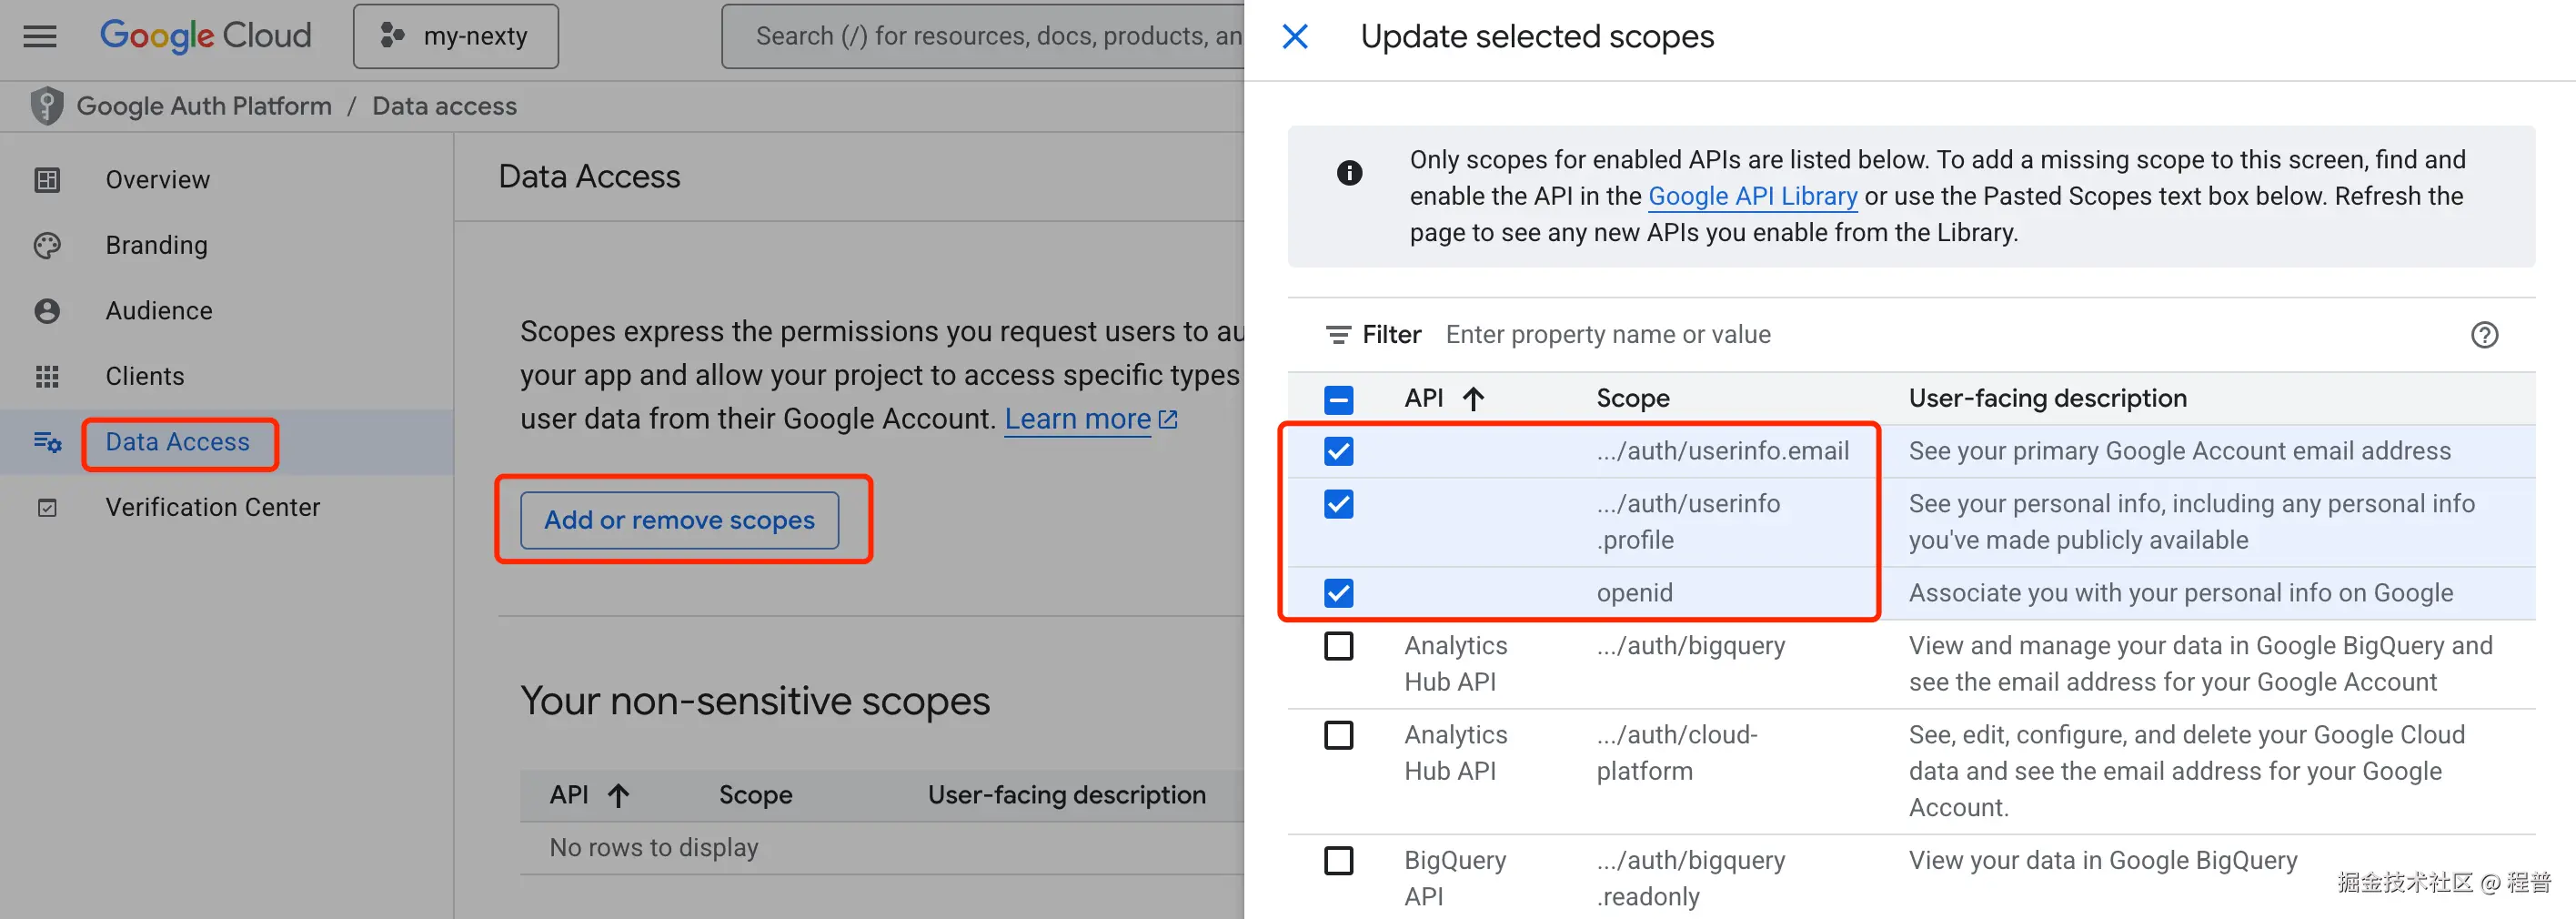This screenshot has width=2576, height=919.
Task: Open Audience via its person icon
Action: pos(47,310)
